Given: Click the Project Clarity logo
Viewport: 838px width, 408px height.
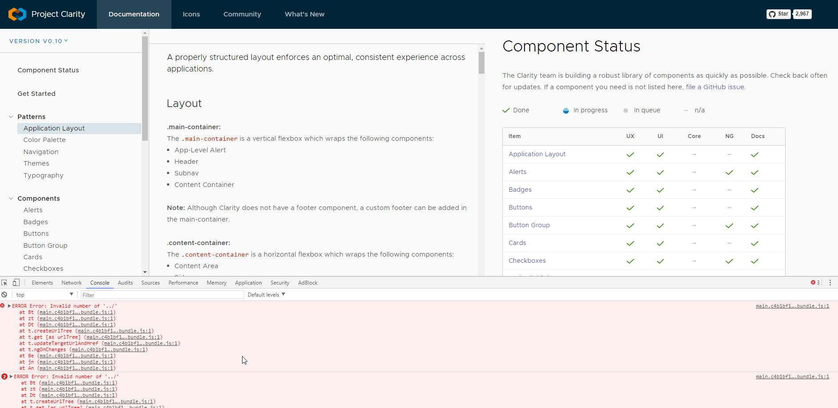Looking at the screenshot, I should 17,14.
